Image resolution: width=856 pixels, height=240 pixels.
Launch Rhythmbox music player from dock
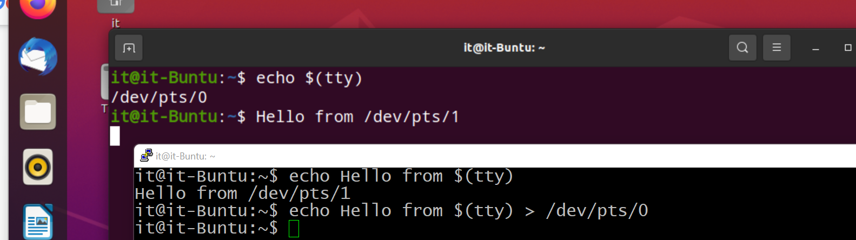(x=38, y=167)
